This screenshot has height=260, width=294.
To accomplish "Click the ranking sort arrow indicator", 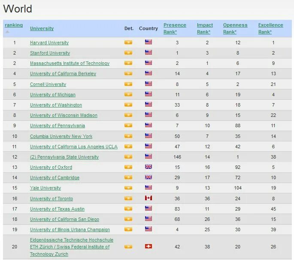I will [x=7, y=32].
